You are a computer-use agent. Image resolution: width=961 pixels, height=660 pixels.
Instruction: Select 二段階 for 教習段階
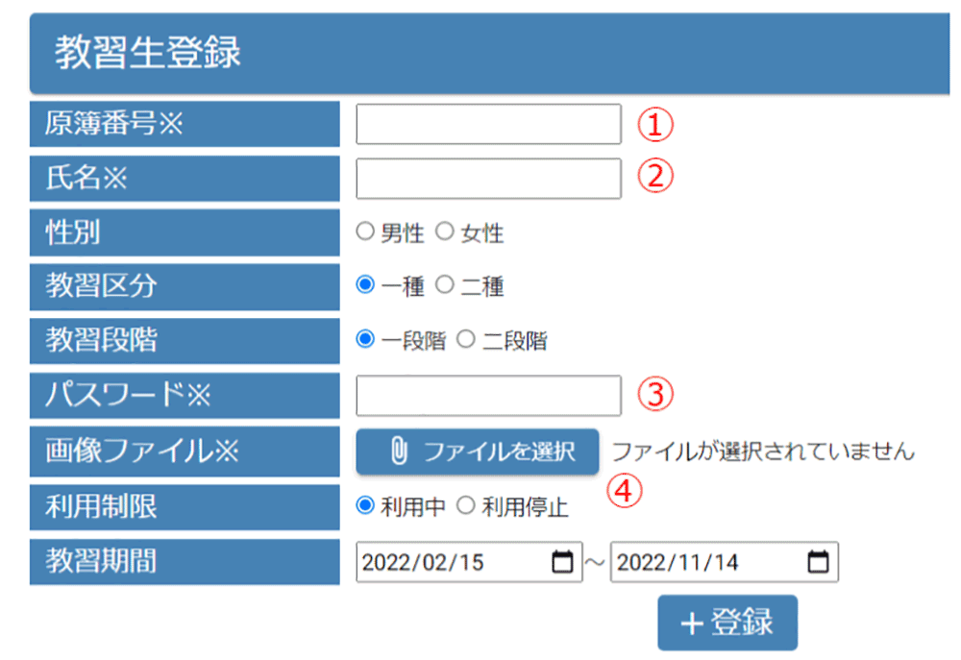coord(465,340)
